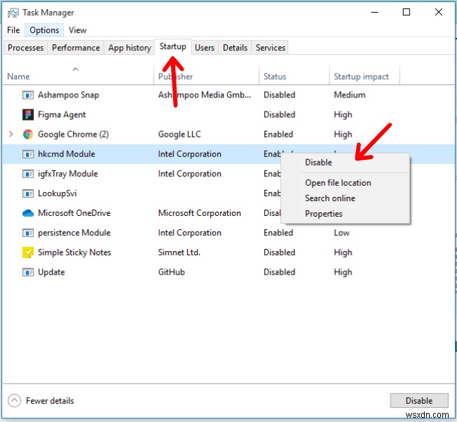The width and height of the screenshot is (457, 422).
Task: Minimize the Task Manager window
Action: 374,12
